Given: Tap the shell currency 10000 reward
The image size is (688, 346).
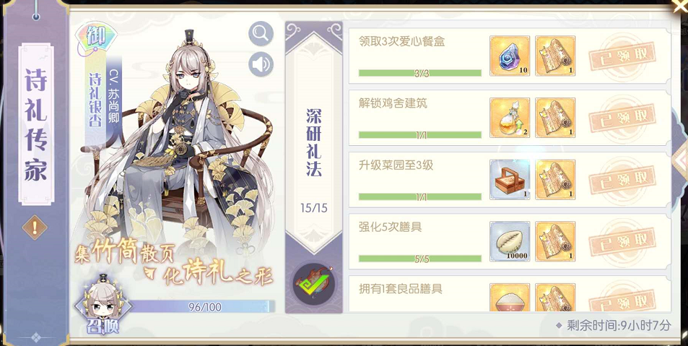Looking at the screenshot, I should coord(510,241).
